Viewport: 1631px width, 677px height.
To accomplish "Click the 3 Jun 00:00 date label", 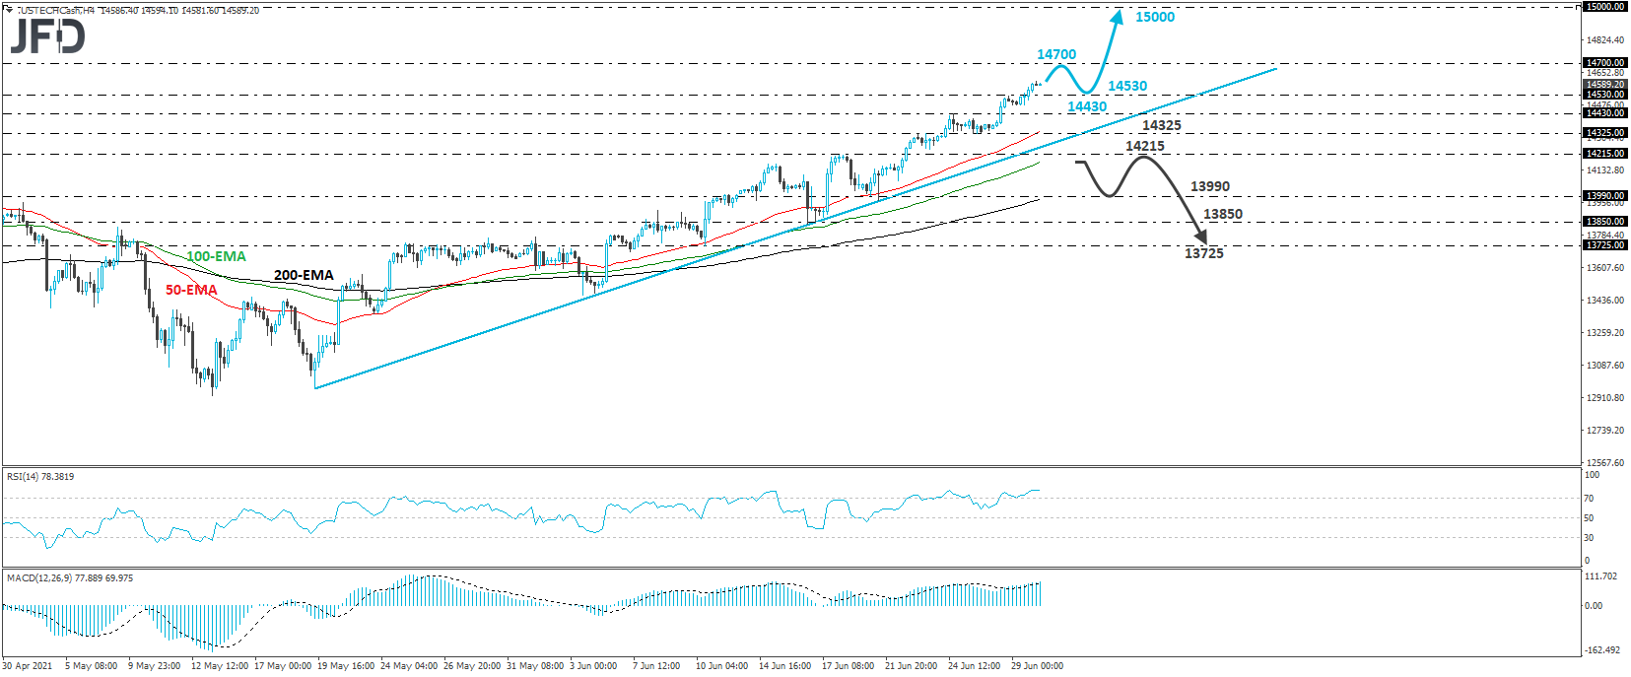I will [x=593, y=666].
